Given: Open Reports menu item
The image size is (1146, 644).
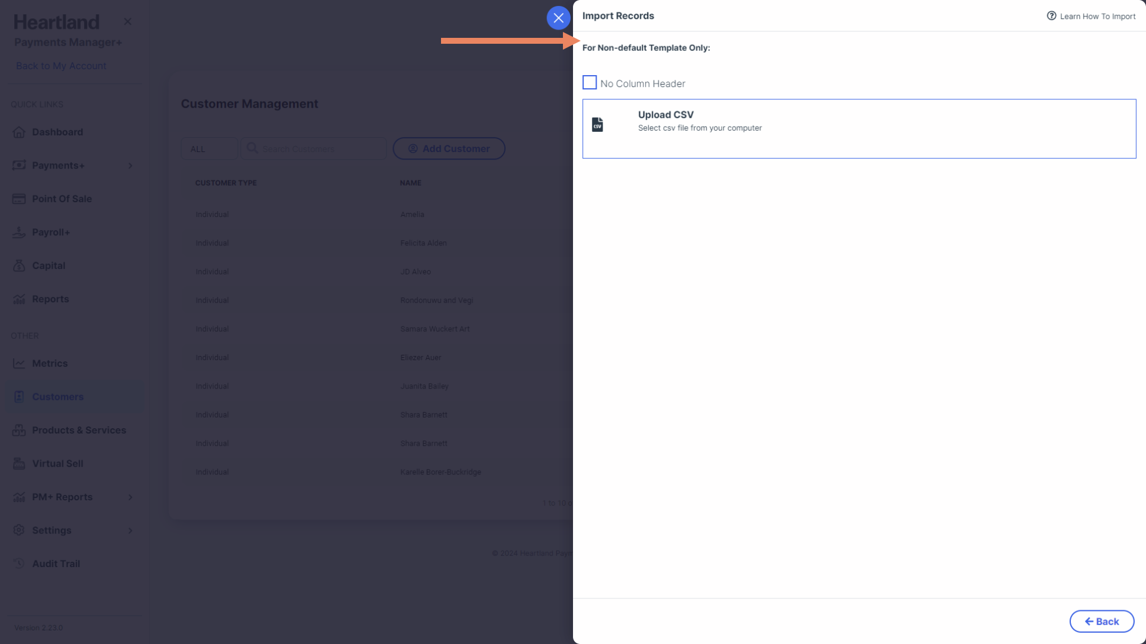Looking at the screenshot, I should click(50, 299).
